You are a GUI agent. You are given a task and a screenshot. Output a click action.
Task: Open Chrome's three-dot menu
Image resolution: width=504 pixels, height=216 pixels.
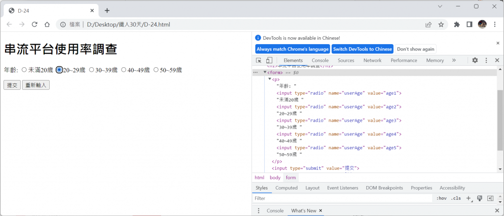tap(495, 25)
